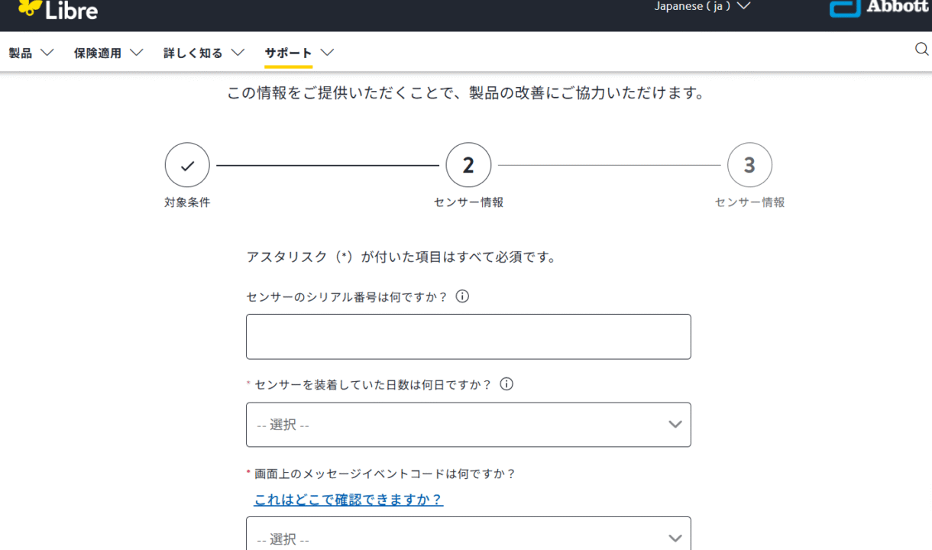The width and height of the screenshot is (932, 550).
Task: Click the completed step checkmark circle
Action: 187,165
